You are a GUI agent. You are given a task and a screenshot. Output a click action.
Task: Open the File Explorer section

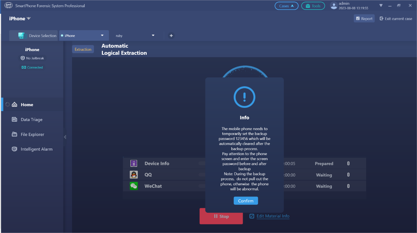click(x=32, y=134)
